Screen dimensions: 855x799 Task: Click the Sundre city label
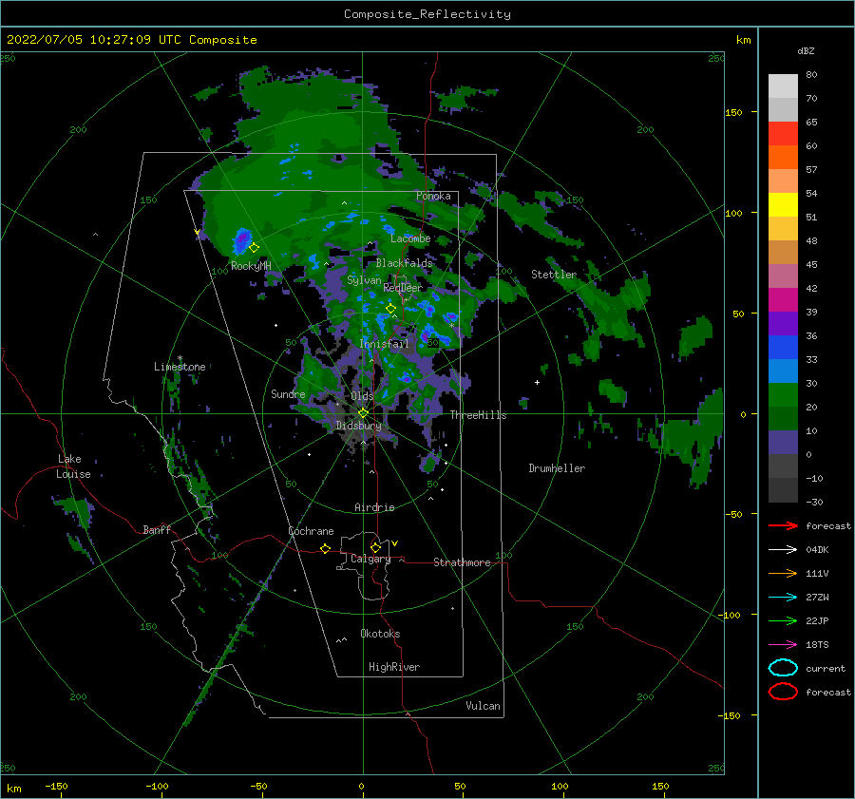click(288, 393)
